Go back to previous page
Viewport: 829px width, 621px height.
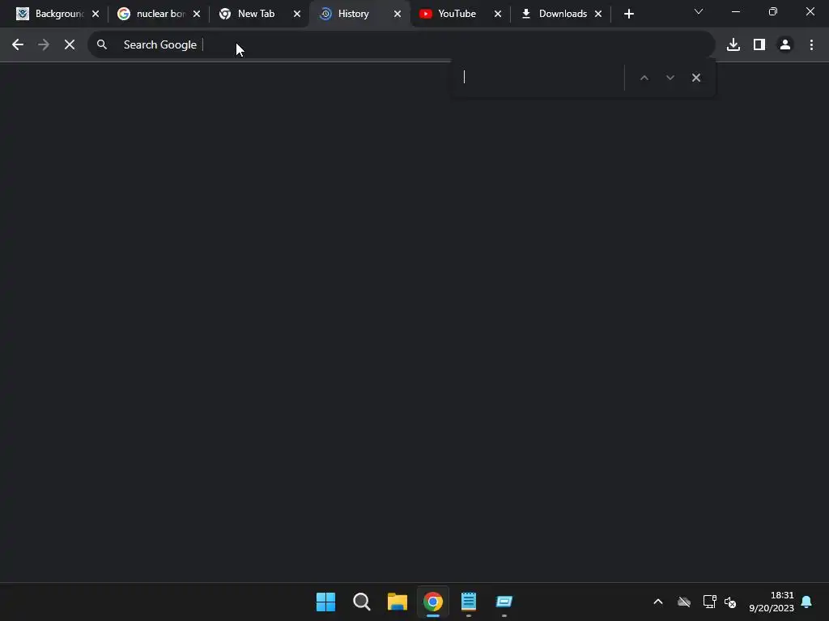click(x=18, y=45)
